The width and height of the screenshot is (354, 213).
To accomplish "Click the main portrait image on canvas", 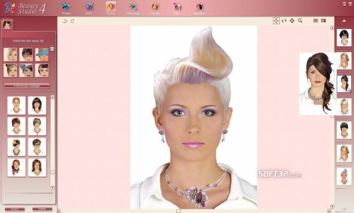I will point(194,117).
